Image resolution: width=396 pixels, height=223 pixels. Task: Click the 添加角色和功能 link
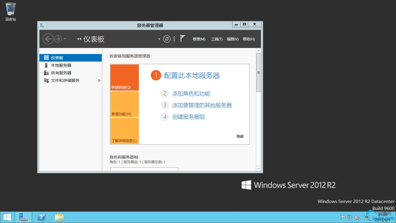pyautogui.click(x=191, y=93)
